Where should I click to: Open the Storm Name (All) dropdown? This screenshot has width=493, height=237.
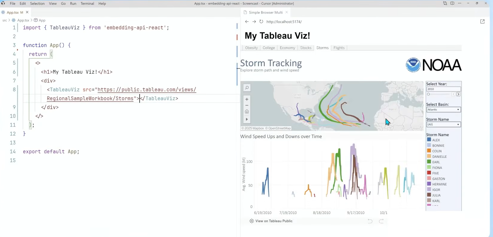(443, 124)
